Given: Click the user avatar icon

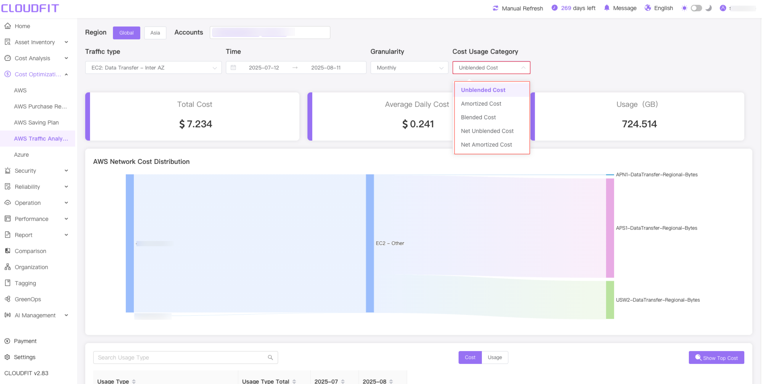Looking at the screenshot, I should coord(723,8).
